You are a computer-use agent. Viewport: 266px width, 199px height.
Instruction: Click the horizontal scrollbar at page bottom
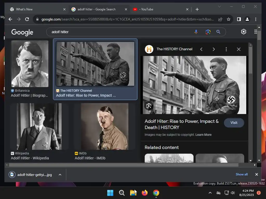(x=124, y=165)
